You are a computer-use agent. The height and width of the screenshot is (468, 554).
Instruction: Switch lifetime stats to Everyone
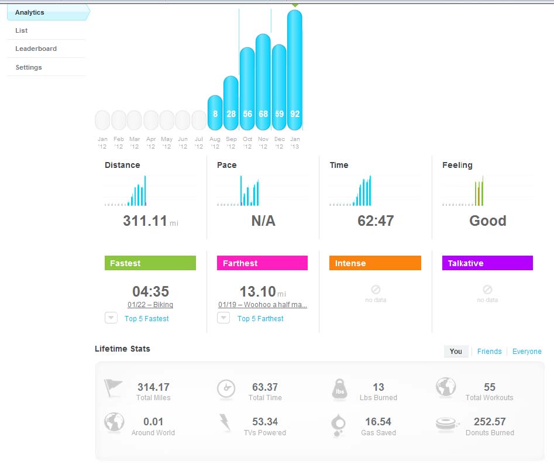pos(527,352)
